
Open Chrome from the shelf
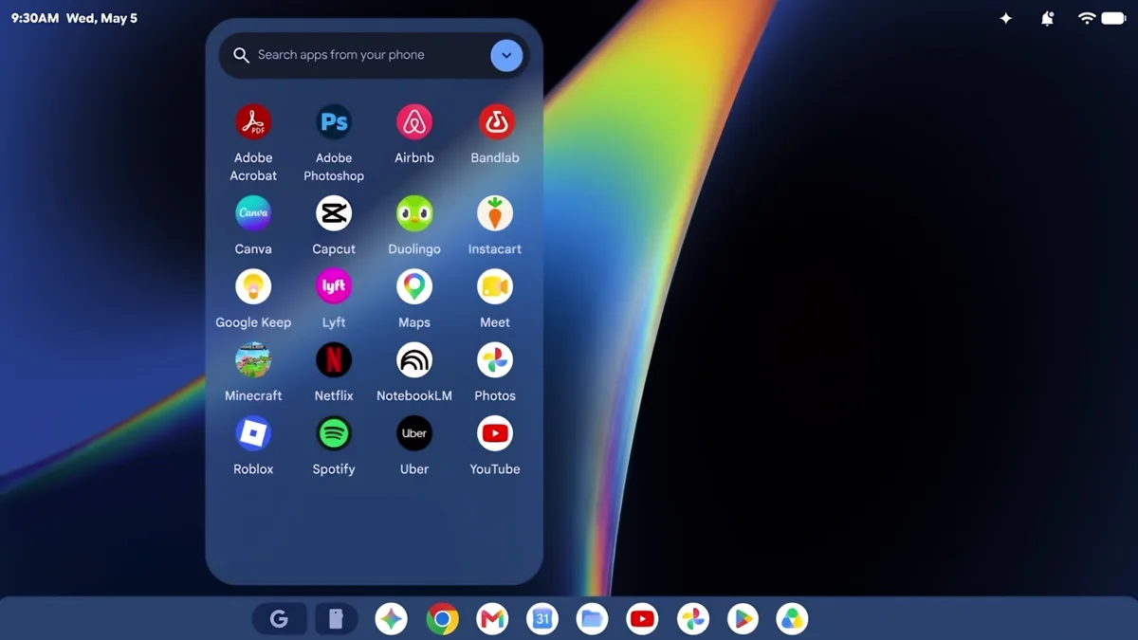click(x=442, y=619)
